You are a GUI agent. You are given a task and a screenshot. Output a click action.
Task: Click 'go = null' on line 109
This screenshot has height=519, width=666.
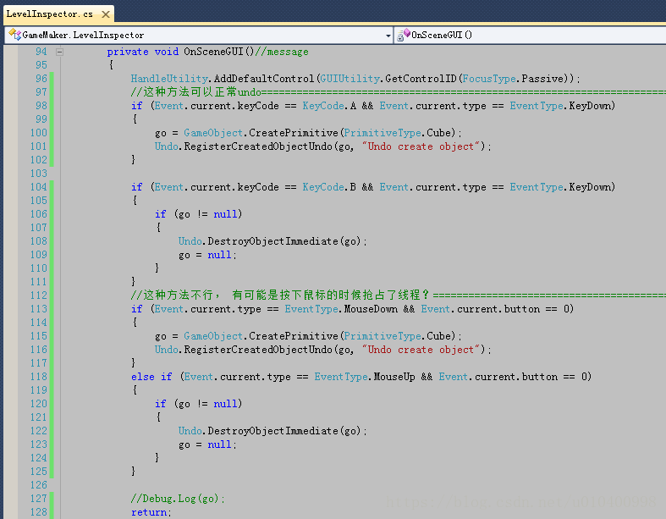click(x=205, y=255)
